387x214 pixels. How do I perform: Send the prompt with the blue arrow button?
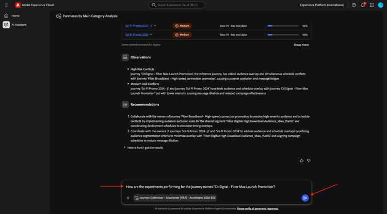tap(305, 198)
